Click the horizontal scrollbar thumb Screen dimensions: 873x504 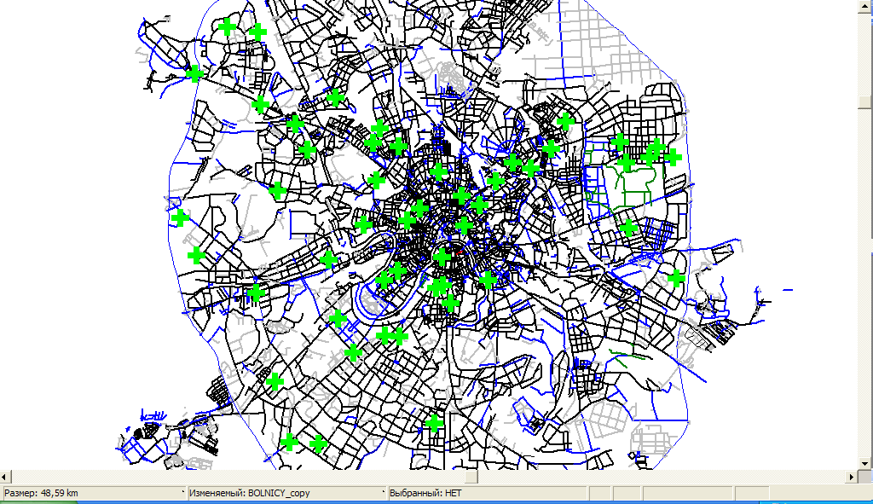471,477
